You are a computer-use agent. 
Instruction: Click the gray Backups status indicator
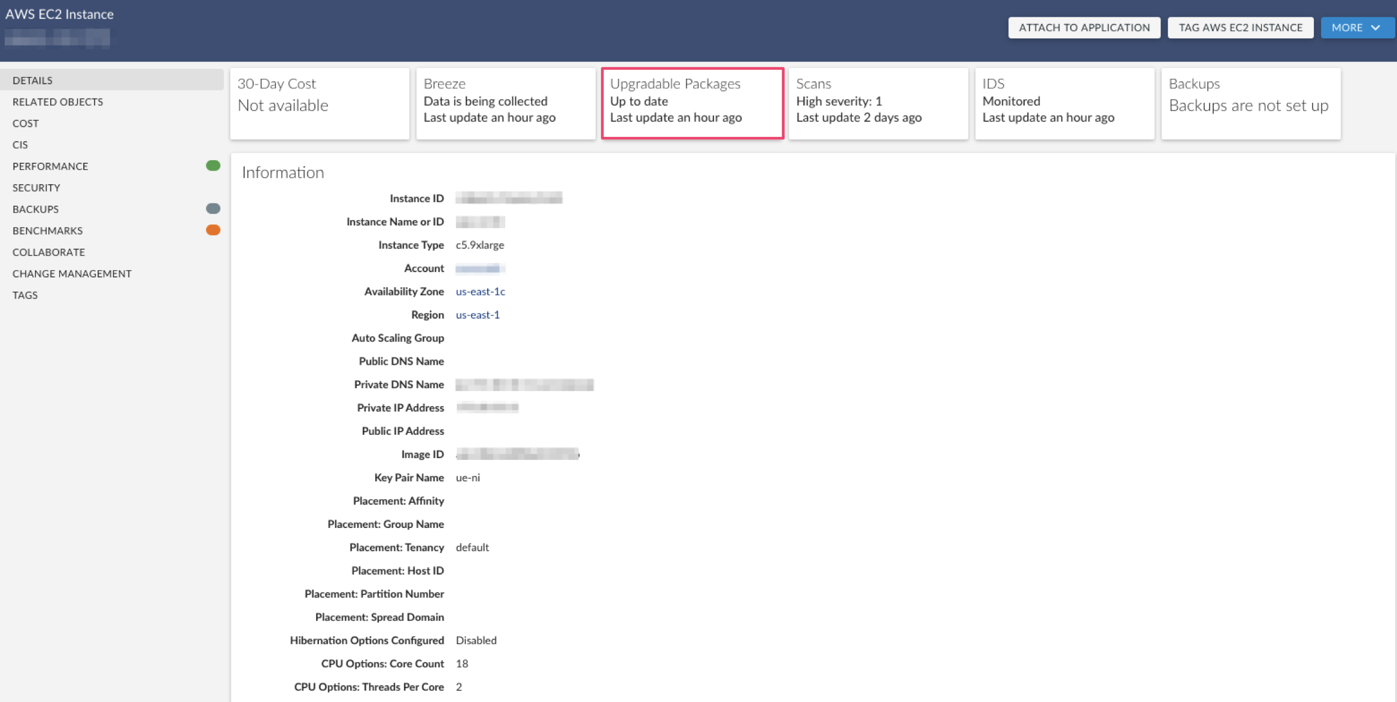[x=213, y=209]
